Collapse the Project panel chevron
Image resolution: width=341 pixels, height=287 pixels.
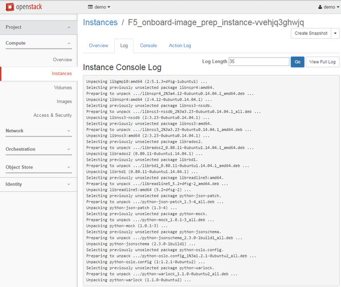tap(69, 27)
